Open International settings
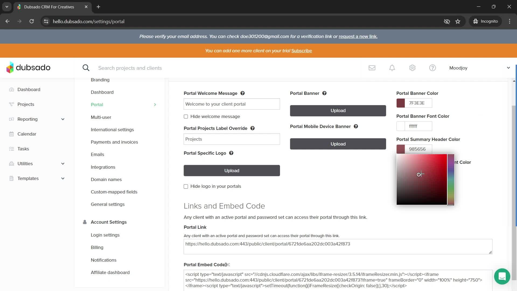The width and height of the screenshot is (517, 291). point(112,130)
